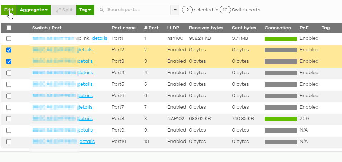Uncheck the Port2 row checkbox
The height and width of the screenshot is (162, 342).
point(9,50)
